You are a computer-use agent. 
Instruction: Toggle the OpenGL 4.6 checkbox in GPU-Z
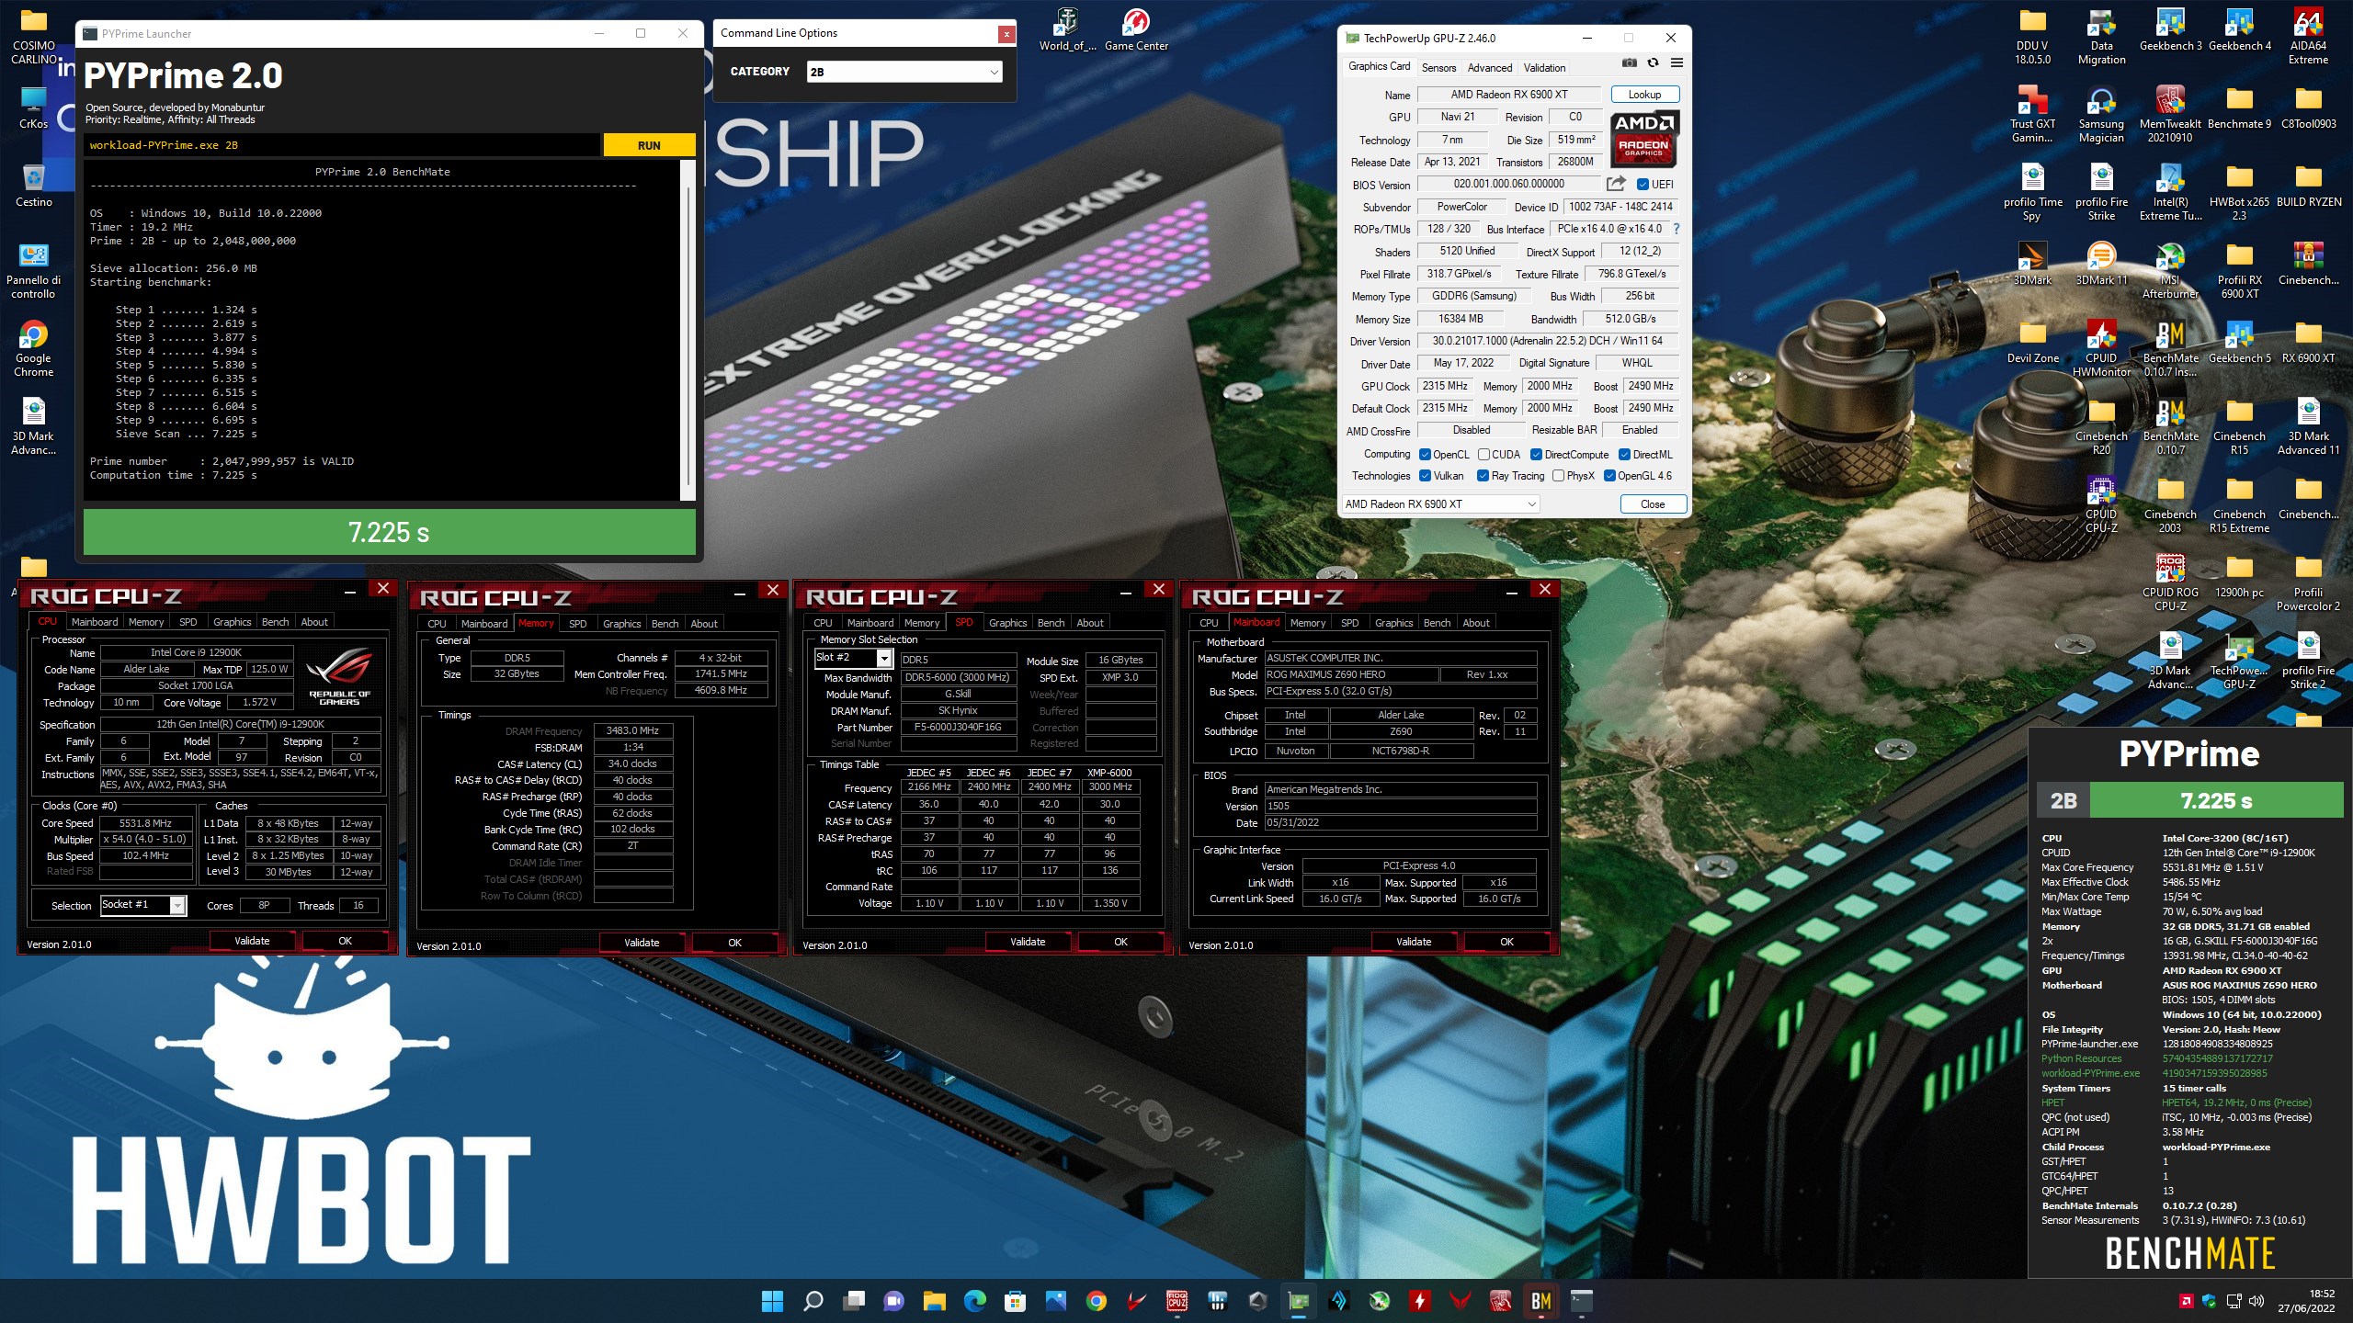tap(1609, 476)
